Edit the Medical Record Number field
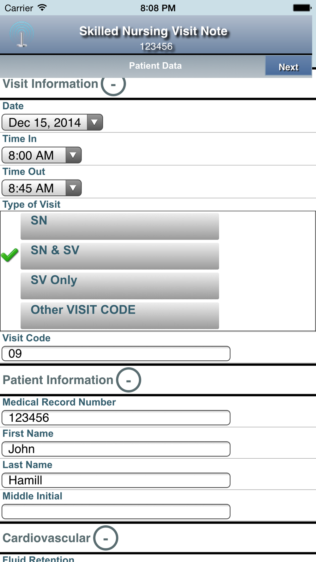 click(x=116, y=418)
